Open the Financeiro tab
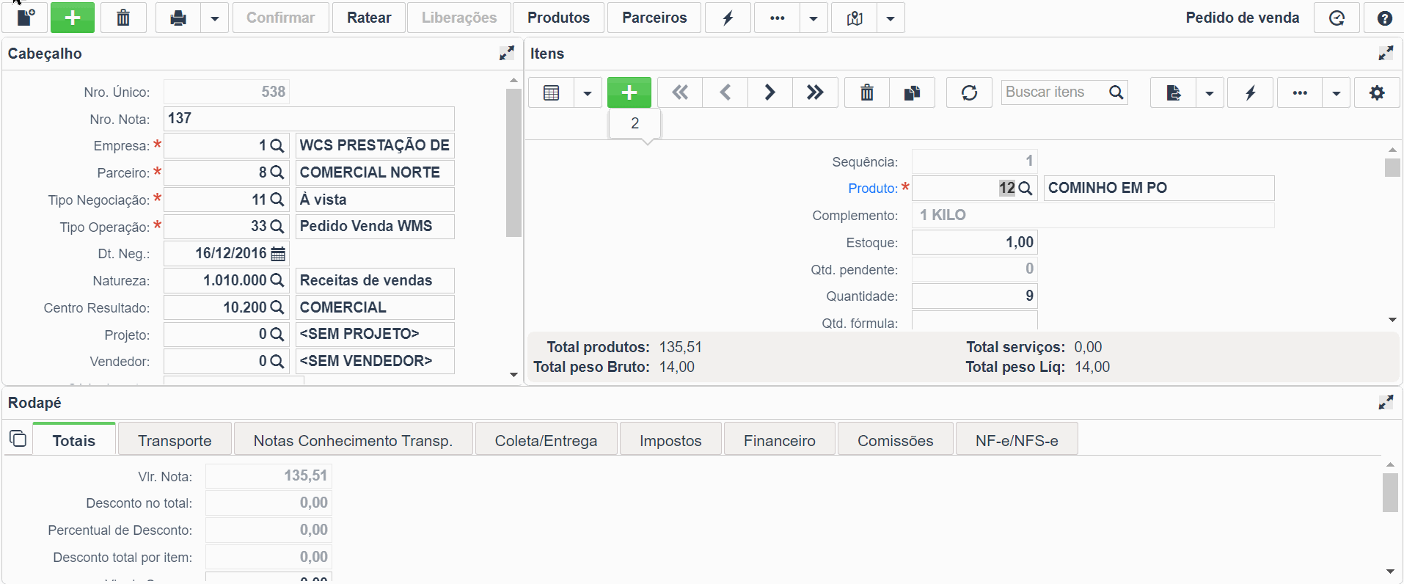This screenshot has width=1404, height=584. pyautogui.click(x=780, y=440)
